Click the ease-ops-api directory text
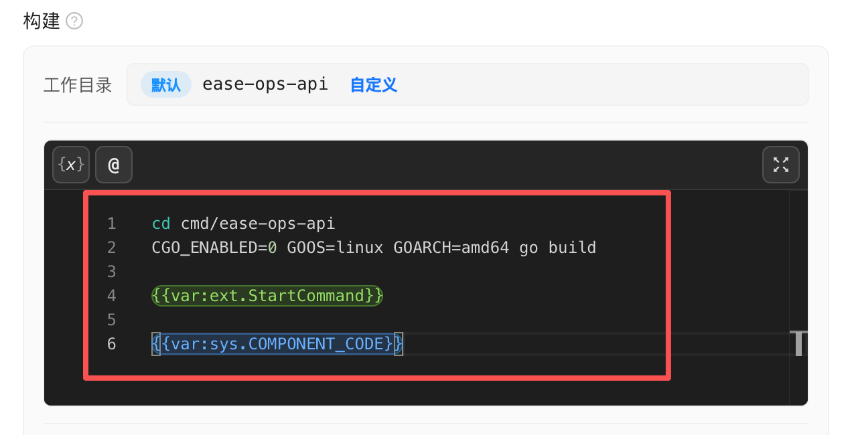 coord(265,84)
